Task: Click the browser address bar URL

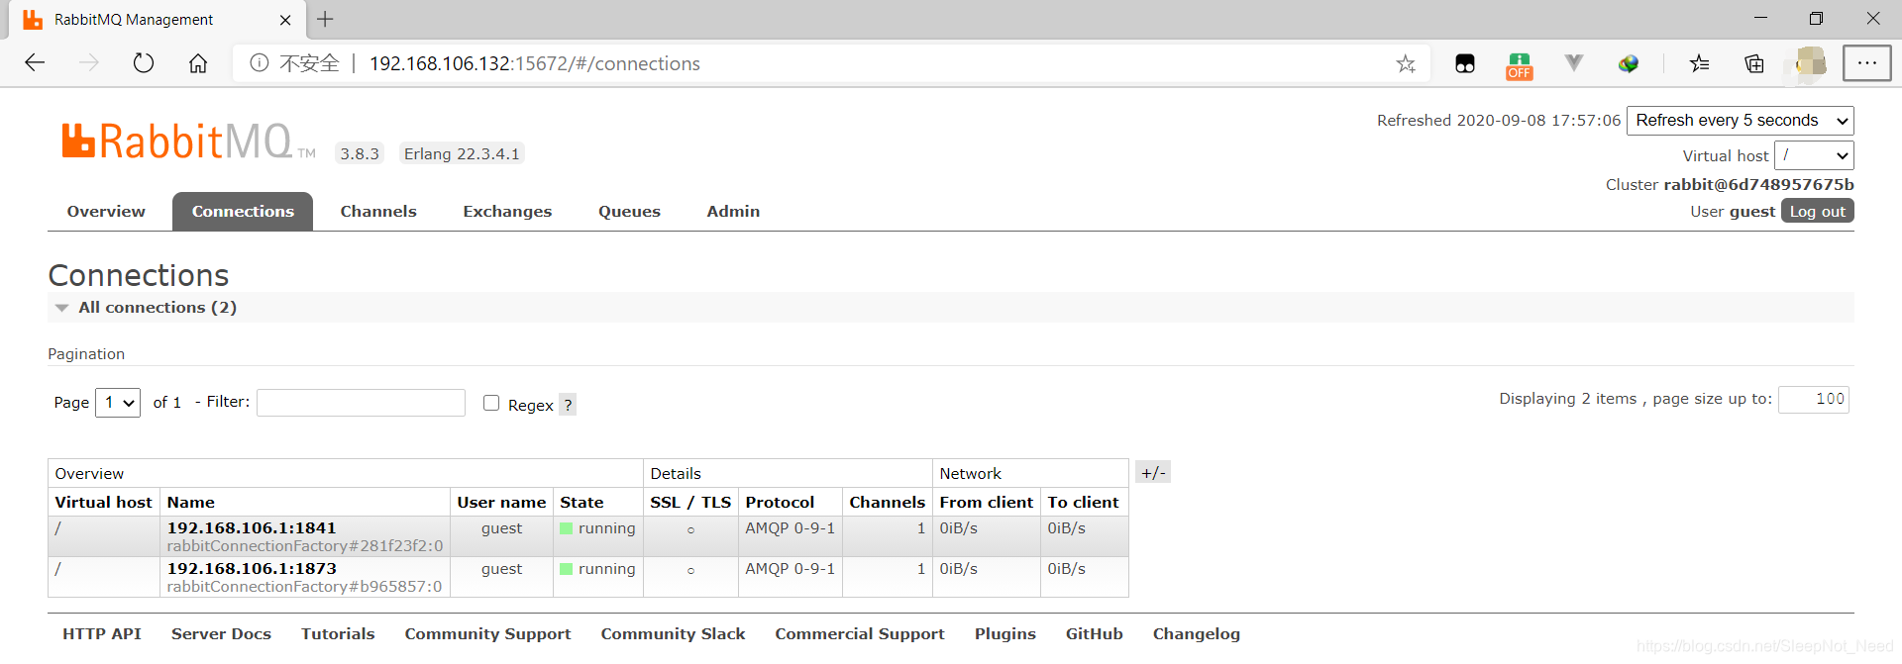Action: point(535,63)
